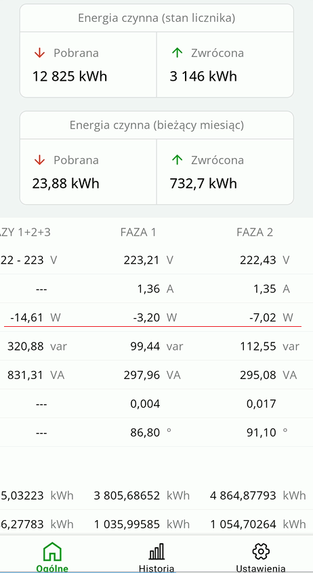Tap green up arrow beside meter Zwrócona
The image size is (313, 573).
[177, 53]
